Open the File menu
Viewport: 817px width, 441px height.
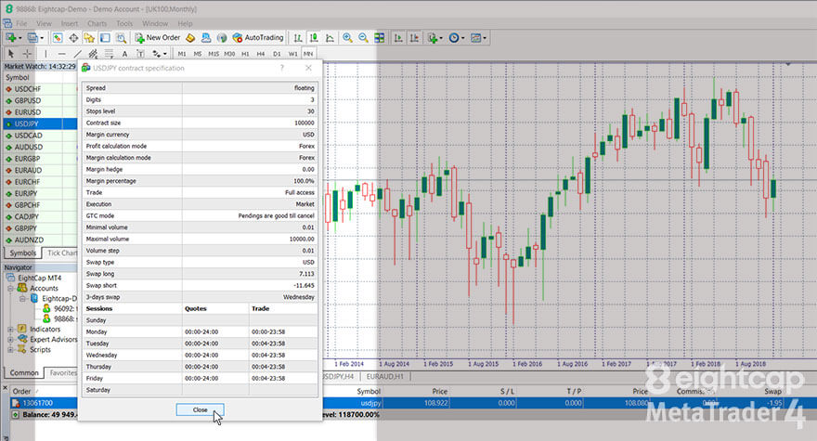21,23
